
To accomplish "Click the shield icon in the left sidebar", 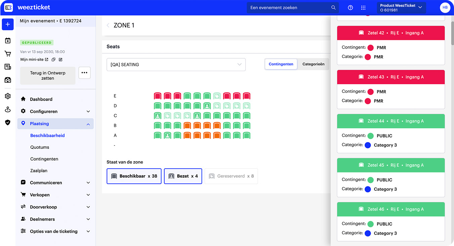I will [7, 122].
